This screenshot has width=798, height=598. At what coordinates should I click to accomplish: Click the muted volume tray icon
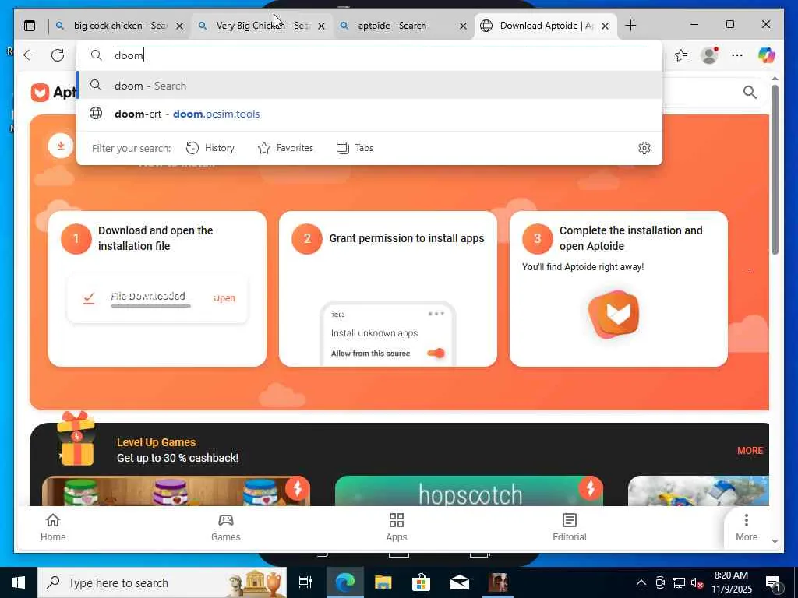(697, 582)
